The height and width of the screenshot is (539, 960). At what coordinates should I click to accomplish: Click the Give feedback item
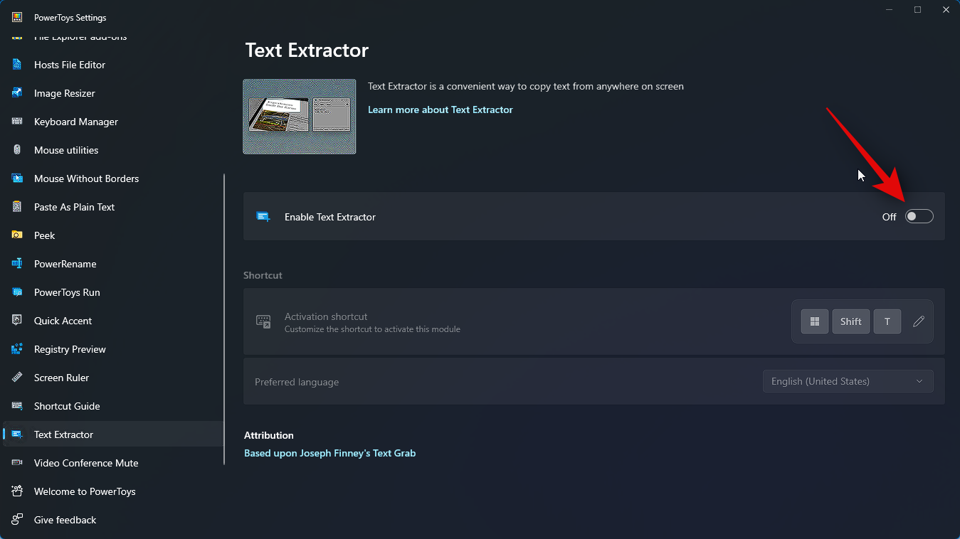pos(65,520)
